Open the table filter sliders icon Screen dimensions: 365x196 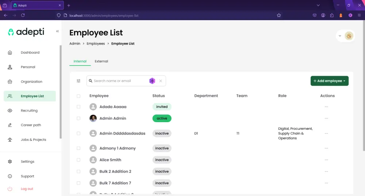click(x=78, y=81)
